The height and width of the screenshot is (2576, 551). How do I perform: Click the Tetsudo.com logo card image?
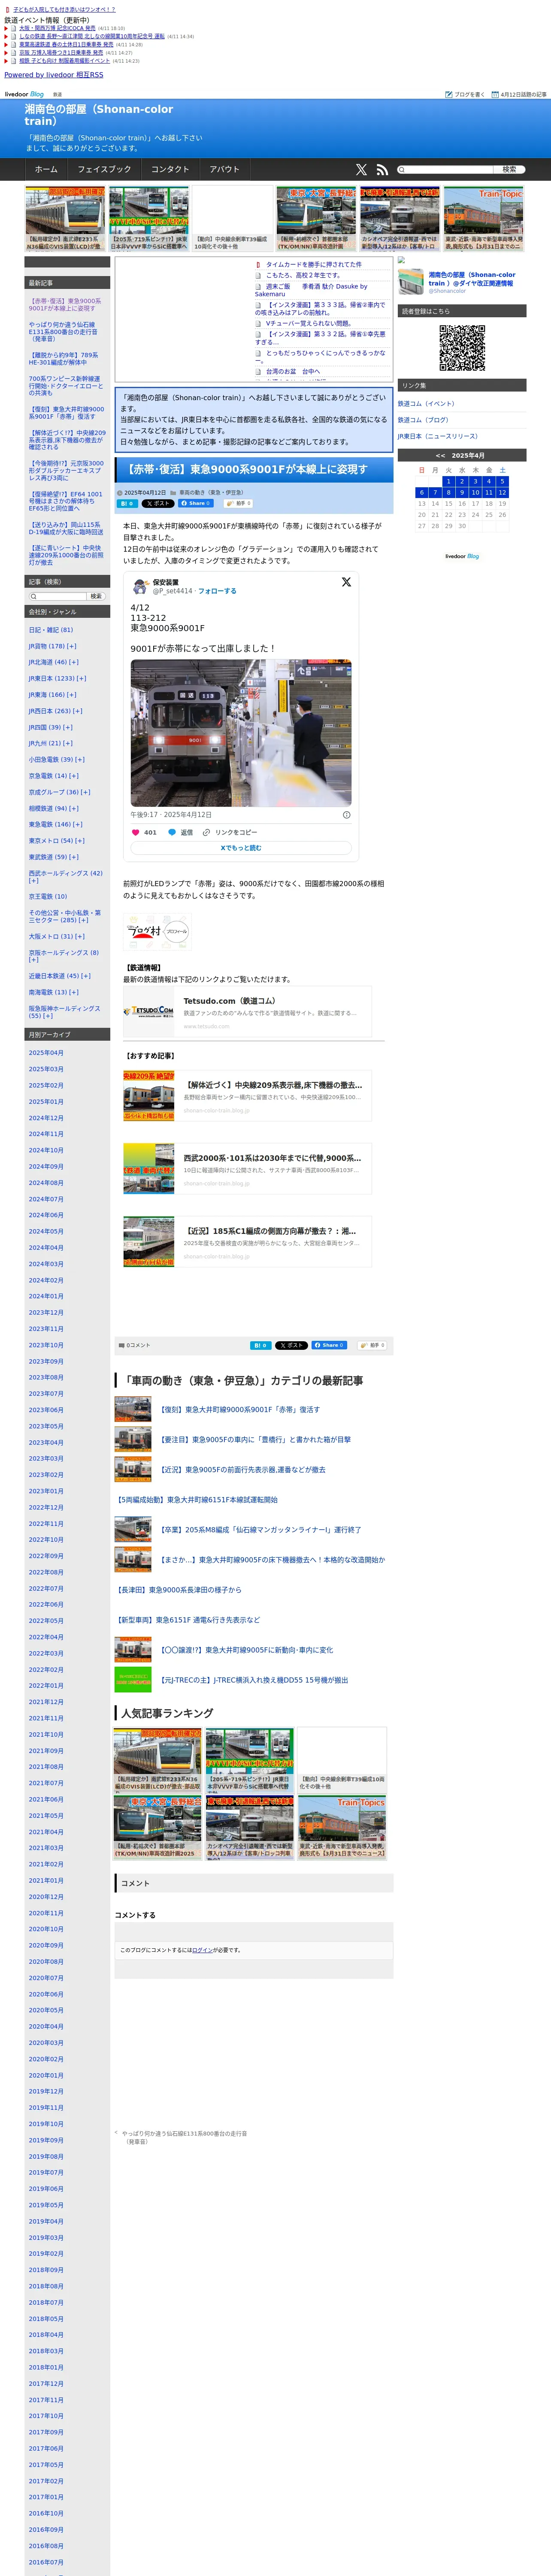pyautogui.click(x=149, y=1011)
